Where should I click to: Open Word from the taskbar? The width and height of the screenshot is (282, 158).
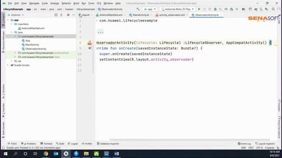tap(116, 154)
